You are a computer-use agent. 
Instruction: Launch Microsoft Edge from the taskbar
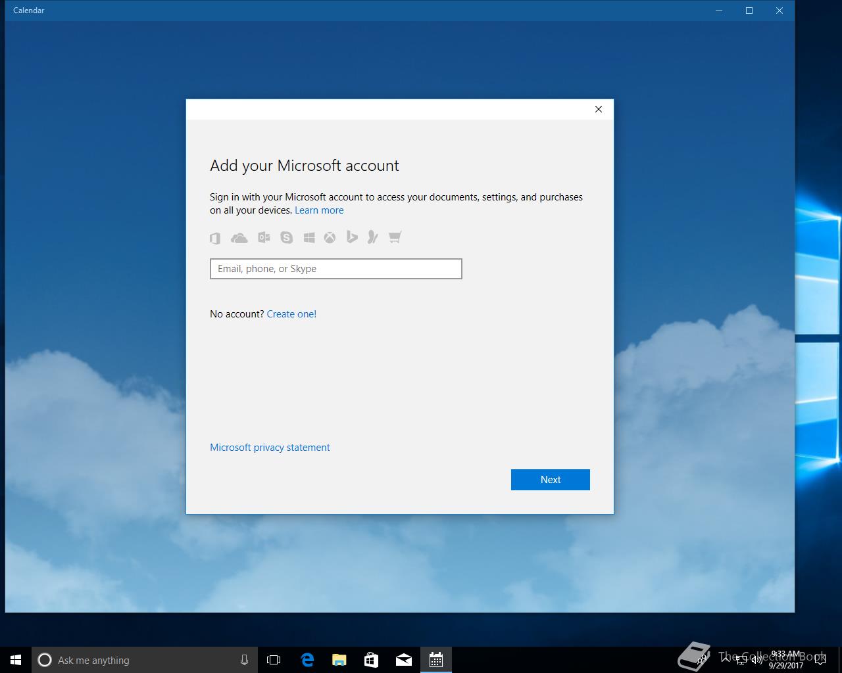307,660
